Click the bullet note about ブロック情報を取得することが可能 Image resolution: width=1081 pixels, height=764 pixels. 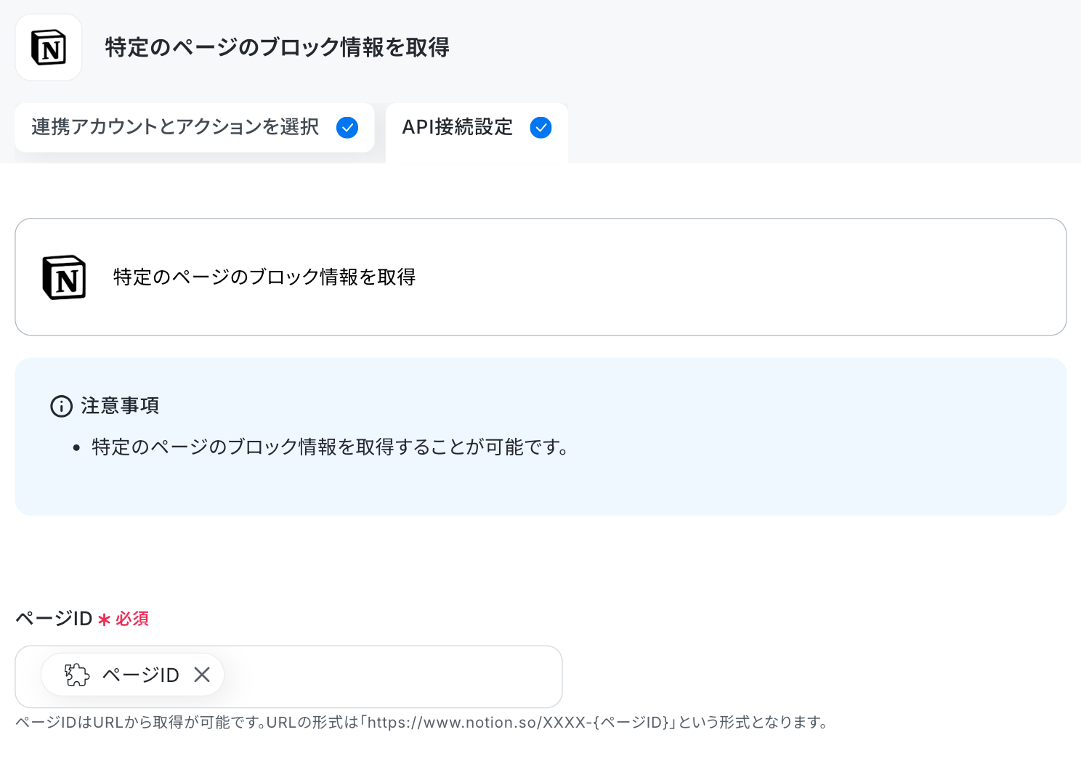[329, 447]
